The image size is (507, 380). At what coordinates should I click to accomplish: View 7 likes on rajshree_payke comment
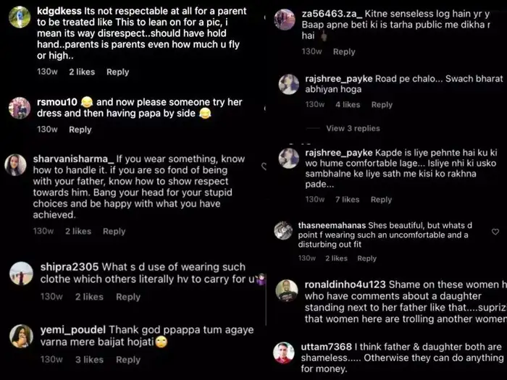[347, 200]
